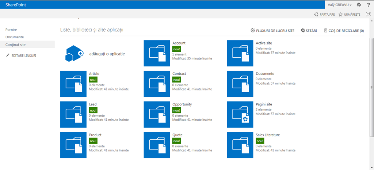This screenshot has height=170, width=374.
Task: Click the vertical scrollbar on the right
Action: coord(371,88)
